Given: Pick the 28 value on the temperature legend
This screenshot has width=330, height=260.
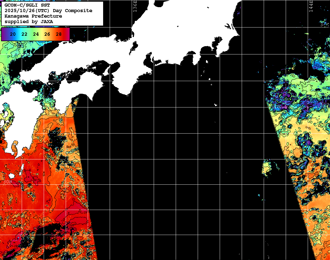Looking at the screenshot, I should coord(59,34).
